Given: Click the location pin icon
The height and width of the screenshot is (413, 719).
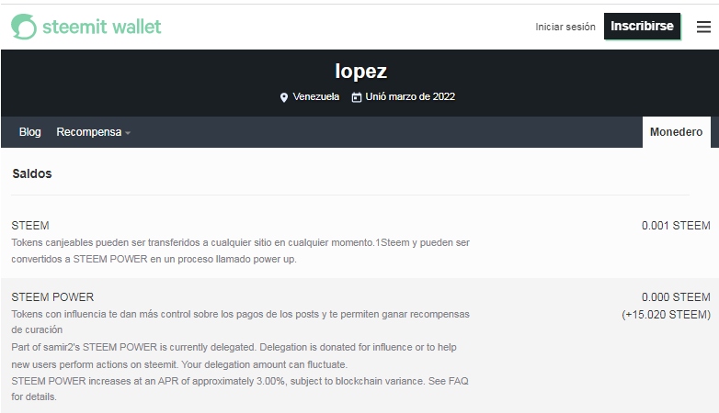Looking at the screenshot, I should tap(284, 97).
